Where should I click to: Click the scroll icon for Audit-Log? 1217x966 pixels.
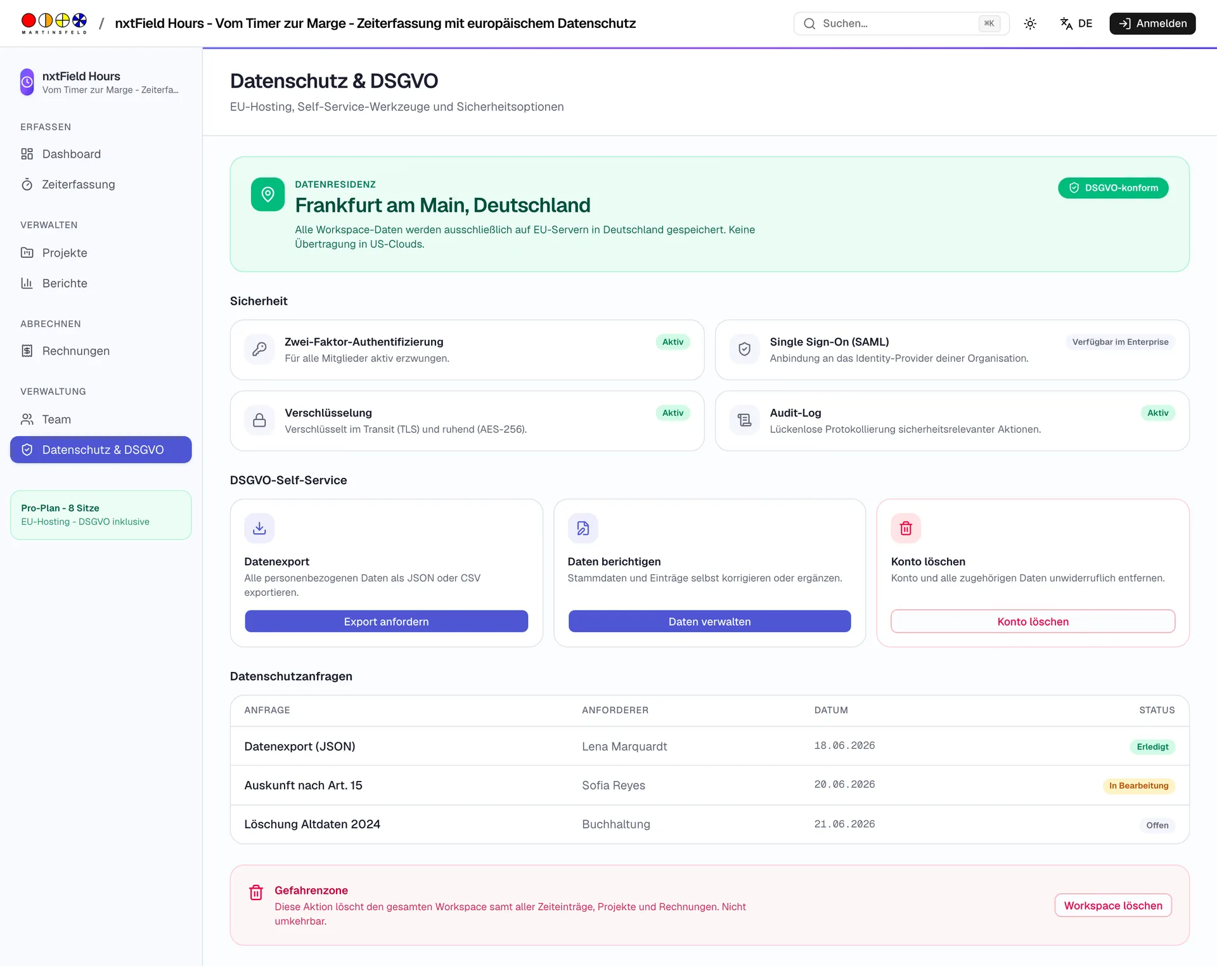point(745,420)
